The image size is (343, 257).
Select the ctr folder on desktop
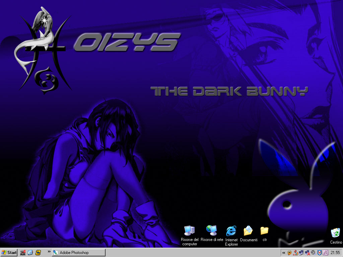(x=264, y=231)
